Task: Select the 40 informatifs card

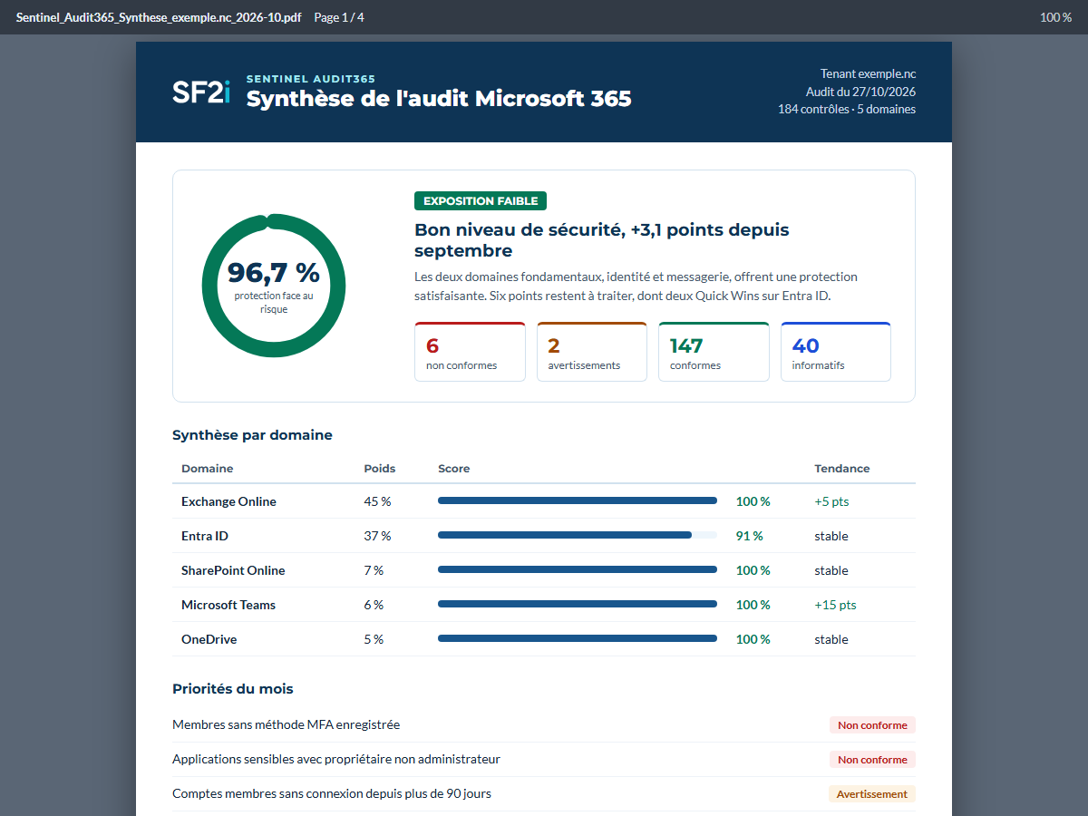Action: 836,352
